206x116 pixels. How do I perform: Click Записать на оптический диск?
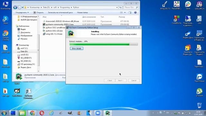[x=60, y=13]
